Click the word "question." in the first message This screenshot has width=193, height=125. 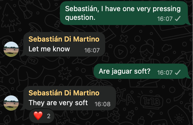[80, 17]
